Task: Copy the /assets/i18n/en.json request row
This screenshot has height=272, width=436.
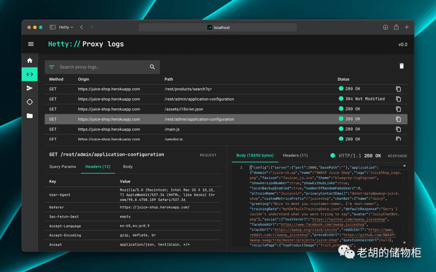Action: point(398,109)
